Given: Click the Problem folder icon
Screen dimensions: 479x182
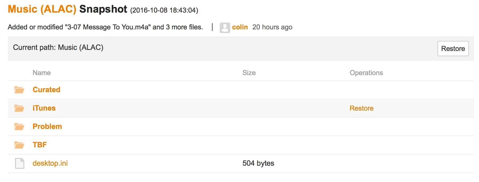Looking at the screenshot, I should [x=19, y=127].
